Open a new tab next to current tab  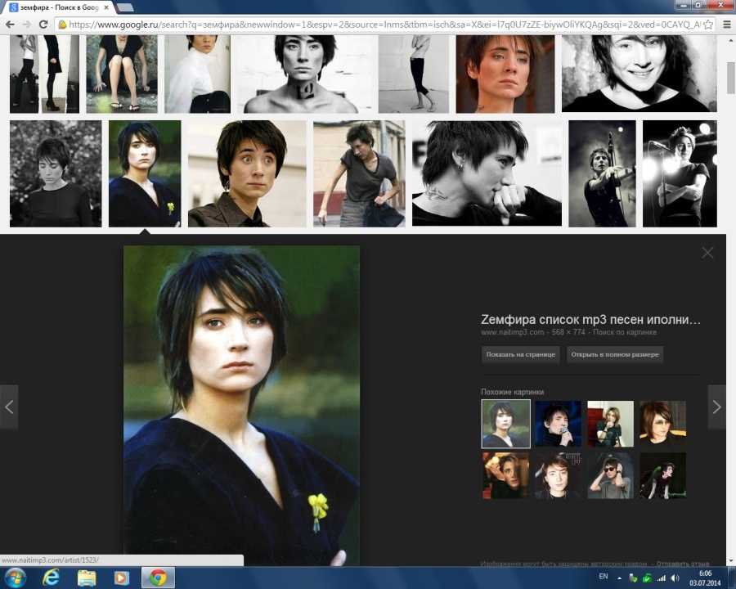coord(125,7)
